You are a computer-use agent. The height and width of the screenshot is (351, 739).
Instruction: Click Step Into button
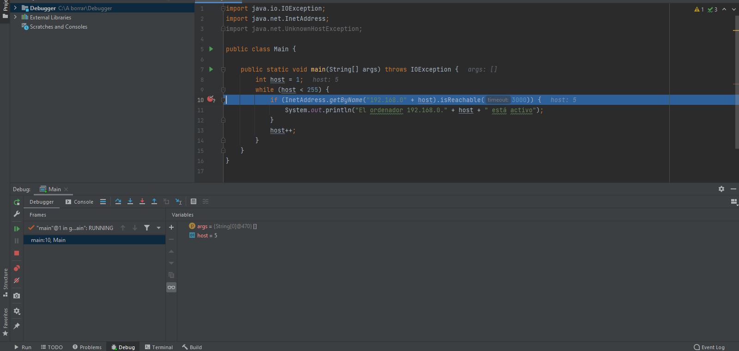(x=130, y=201)
